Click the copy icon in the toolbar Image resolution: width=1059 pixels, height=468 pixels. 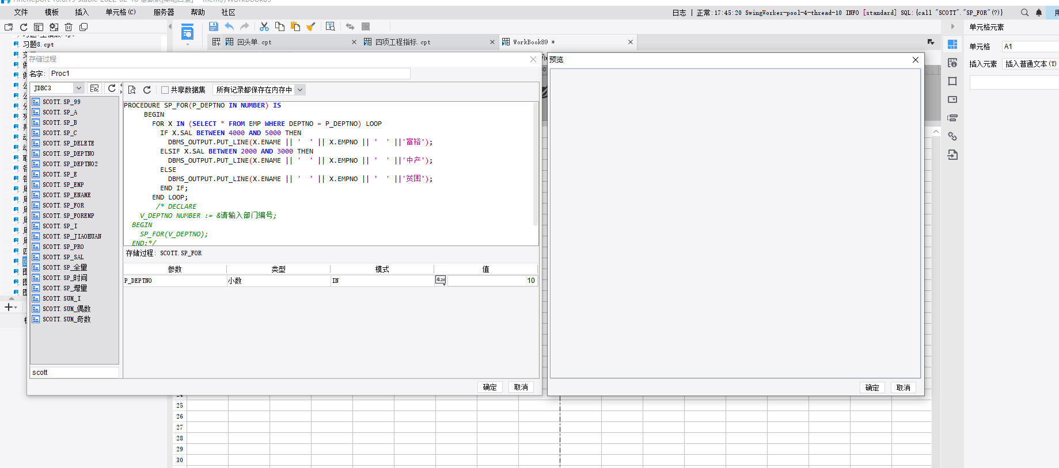coord(280,26)
